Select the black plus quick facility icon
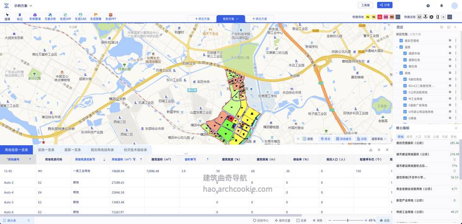This screenshot has height=224, width=462. pos(432,17)
